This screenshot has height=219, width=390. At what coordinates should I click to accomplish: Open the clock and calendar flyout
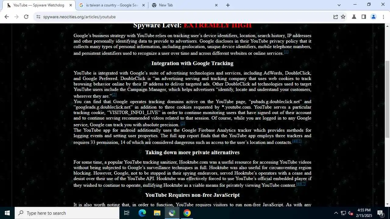coord(364,213)
